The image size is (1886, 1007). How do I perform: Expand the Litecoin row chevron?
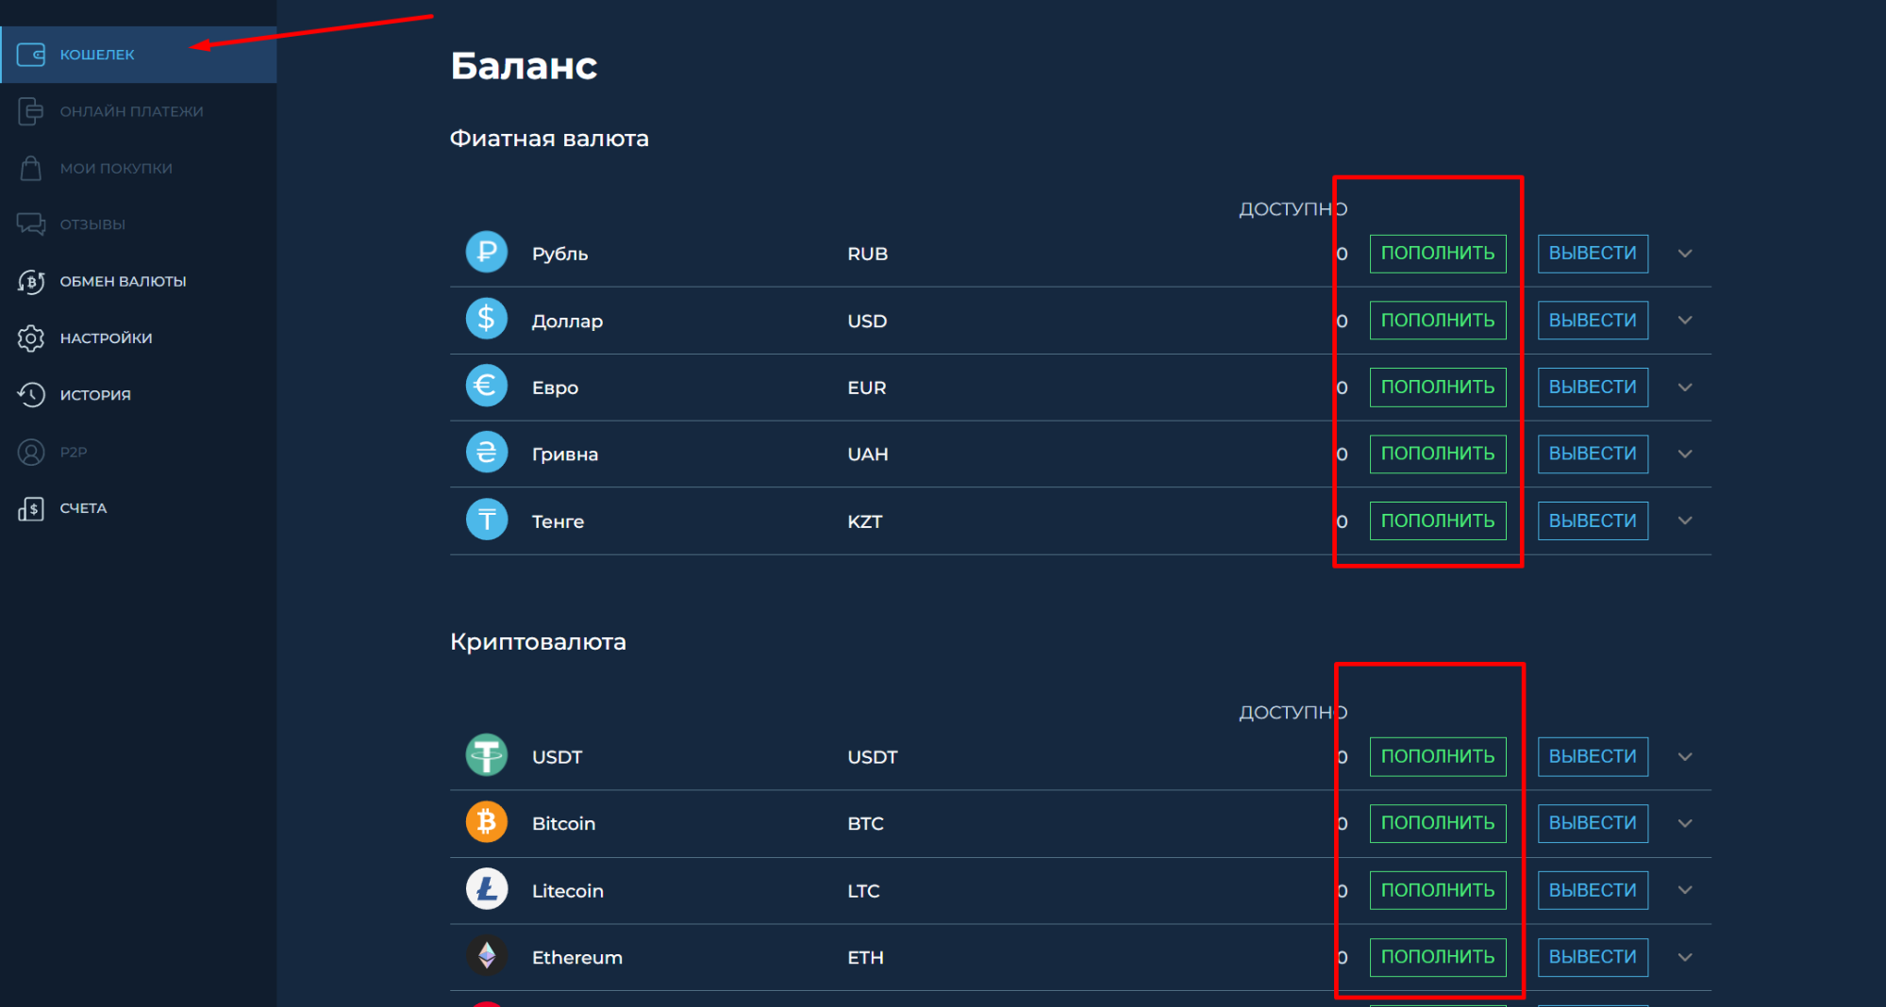point(1685,889)
